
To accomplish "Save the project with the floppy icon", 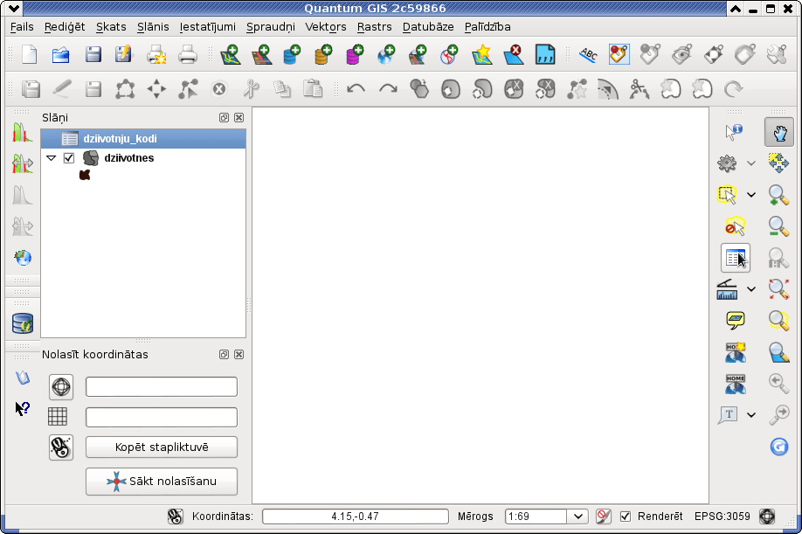I will coord(93,54).
